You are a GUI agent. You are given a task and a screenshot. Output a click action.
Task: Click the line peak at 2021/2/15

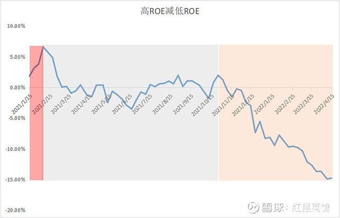43,46
